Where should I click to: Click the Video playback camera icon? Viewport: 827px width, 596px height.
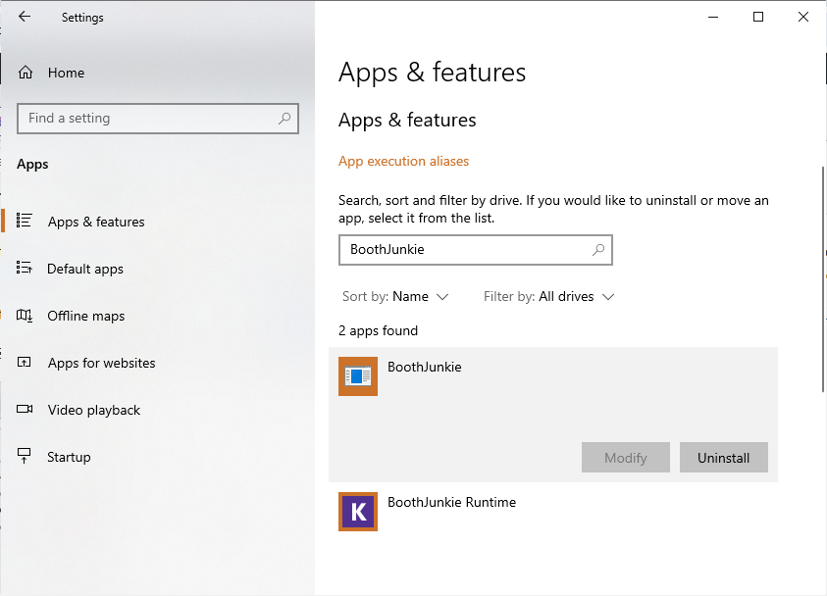click(25, 409)
